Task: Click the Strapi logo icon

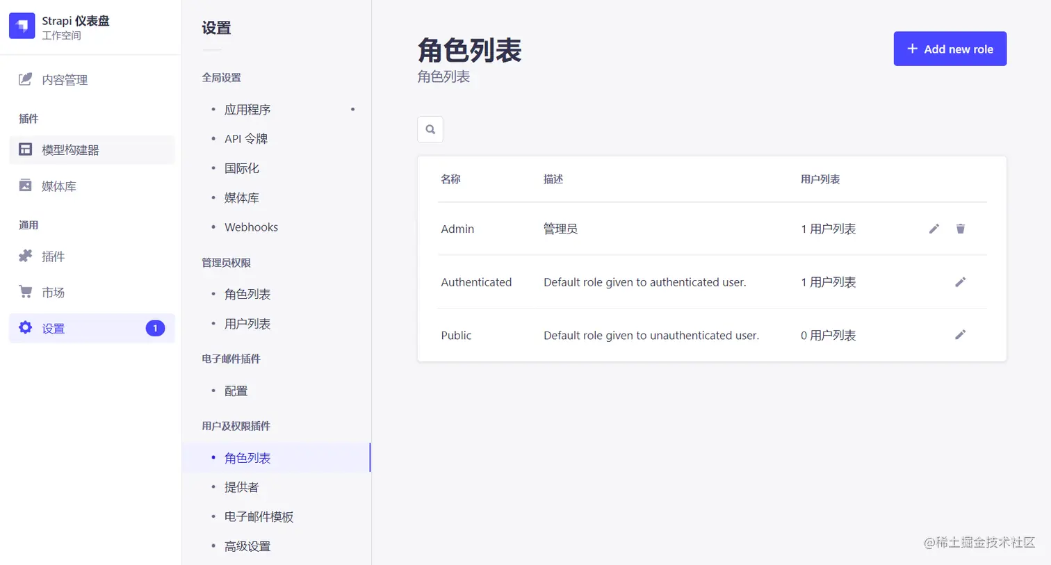Action: tap(22, 26)
